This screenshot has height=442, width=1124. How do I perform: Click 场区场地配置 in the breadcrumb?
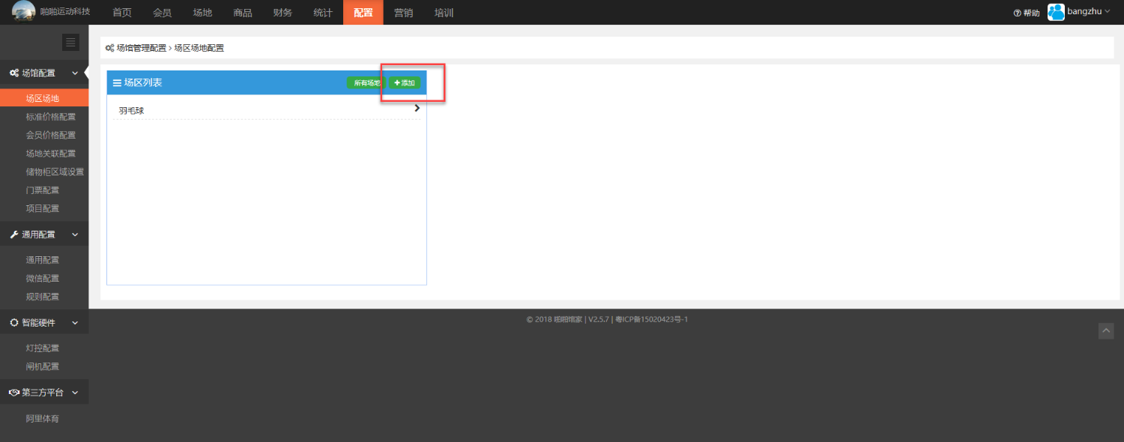tap(199, 48)
